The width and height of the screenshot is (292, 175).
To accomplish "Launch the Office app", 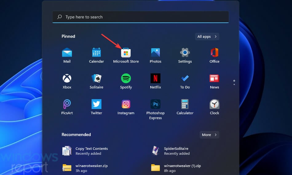I will click(214, 55).
